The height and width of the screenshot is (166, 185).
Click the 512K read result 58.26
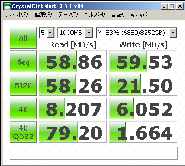(73, 85)
